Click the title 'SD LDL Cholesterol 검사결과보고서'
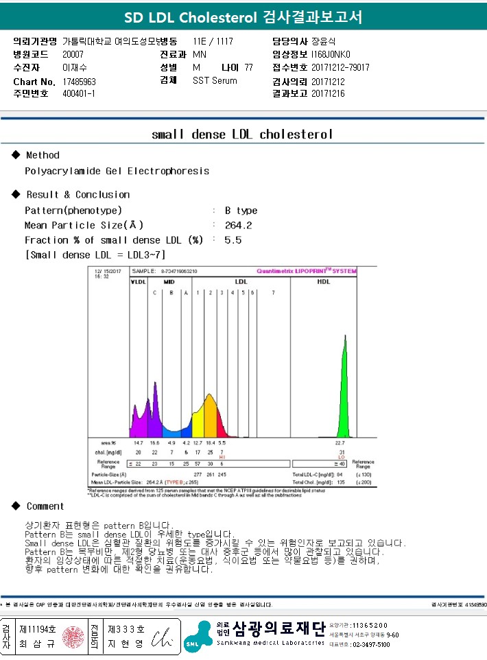This screenshot has height=660, width=487. tap(243, 17)
